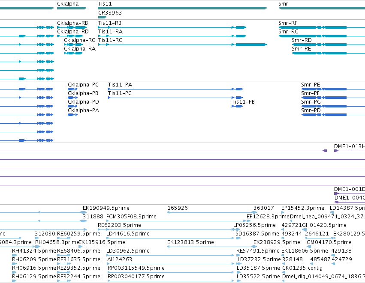Select EST RE68406.5prime
The image size is (365, 283).
click(78, 251)
